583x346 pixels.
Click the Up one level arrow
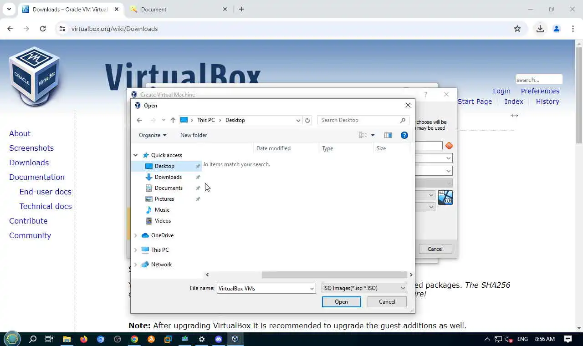[173, 120]
